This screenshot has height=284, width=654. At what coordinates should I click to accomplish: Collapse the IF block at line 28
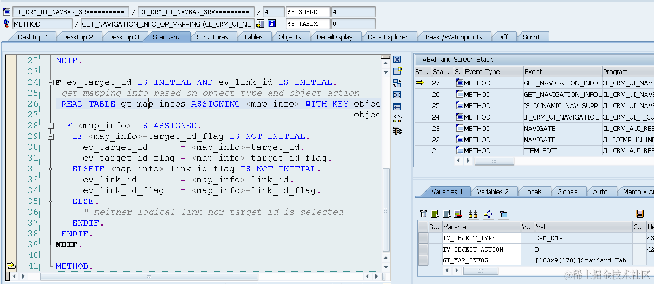pos(50,126)
